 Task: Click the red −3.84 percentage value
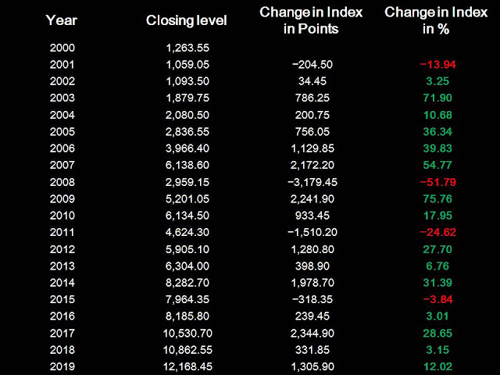pos(437,299)
